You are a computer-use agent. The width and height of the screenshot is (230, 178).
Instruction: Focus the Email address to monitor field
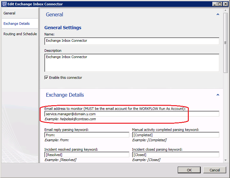pyautogui.click(x=132, y=114)
